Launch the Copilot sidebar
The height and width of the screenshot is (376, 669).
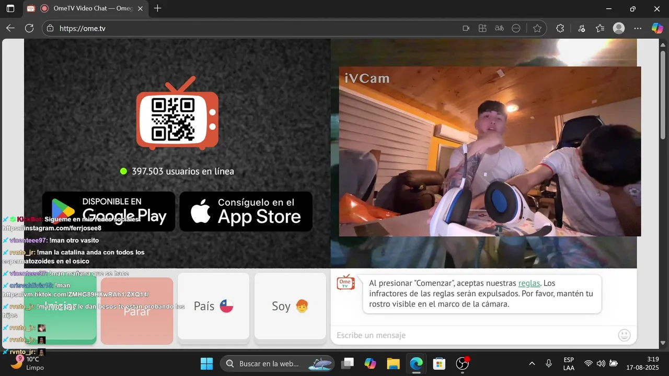[x=657, y=29]
